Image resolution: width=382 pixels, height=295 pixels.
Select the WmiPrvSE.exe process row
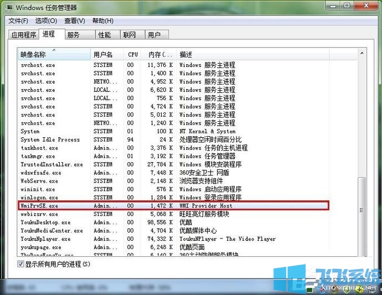pos(39,206)
